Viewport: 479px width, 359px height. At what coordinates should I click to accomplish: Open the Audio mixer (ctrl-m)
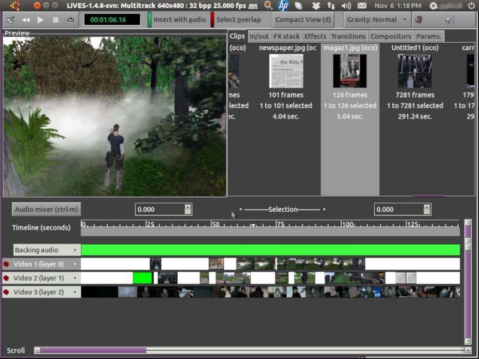45,209
